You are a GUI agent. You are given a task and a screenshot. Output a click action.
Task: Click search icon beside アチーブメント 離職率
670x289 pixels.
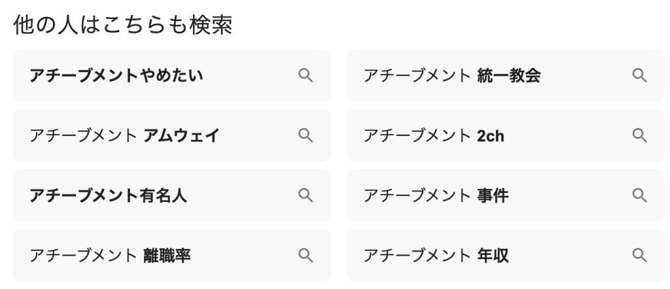coord(305,254)
